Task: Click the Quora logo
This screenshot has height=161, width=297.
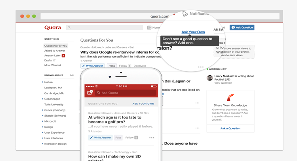Action: coord(53,27)
